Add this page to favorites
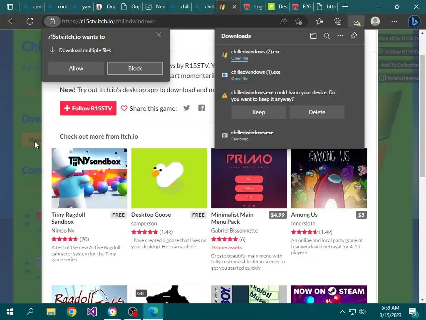 (298, 22)
